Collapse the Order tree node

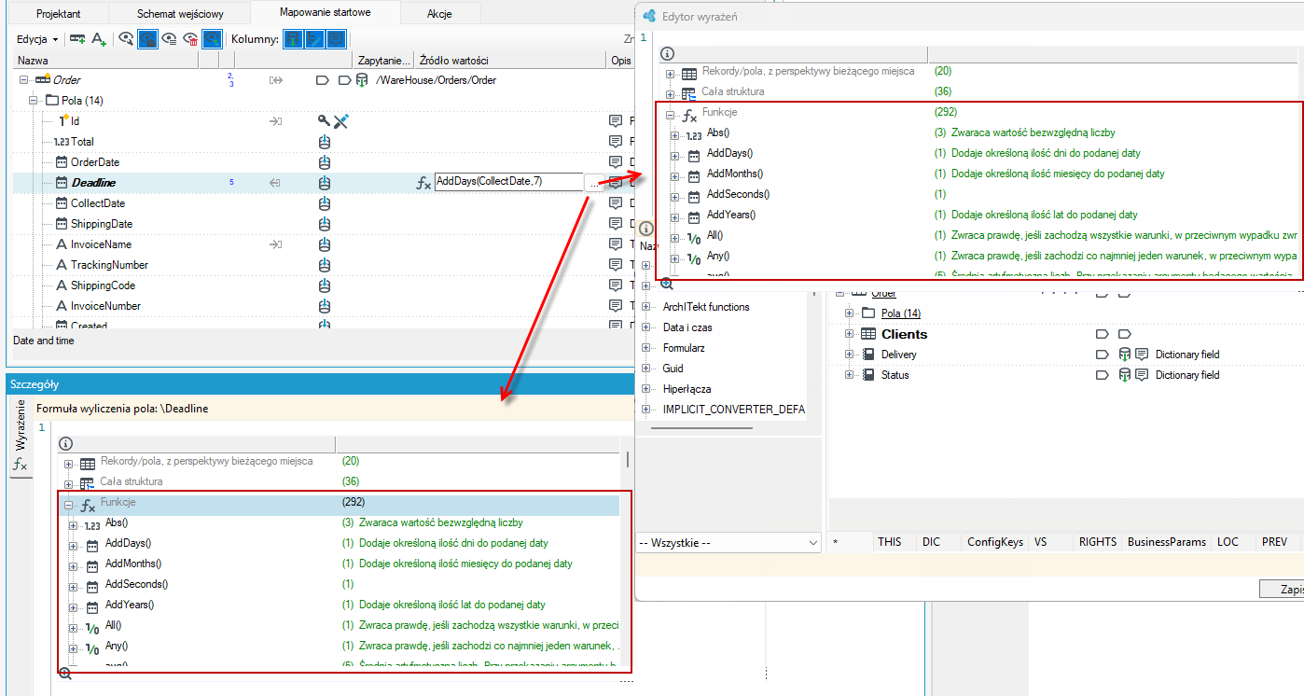[x=25, y=80]
